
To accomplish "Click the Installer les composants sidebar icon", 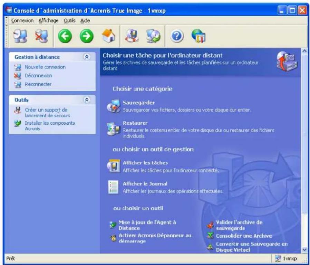I will 18,123.
